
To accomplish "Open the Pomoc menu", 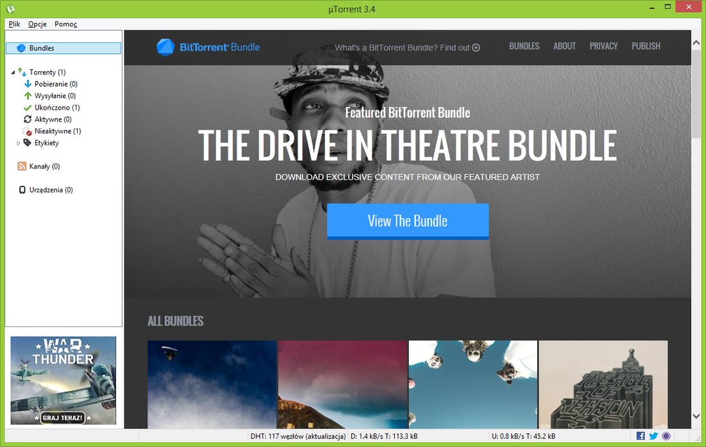I will [65, 24].
